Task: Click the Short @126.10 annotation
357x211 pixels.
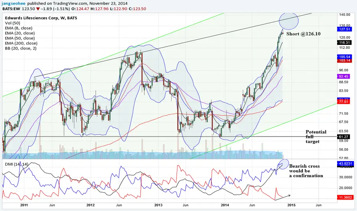Action: 303,34
